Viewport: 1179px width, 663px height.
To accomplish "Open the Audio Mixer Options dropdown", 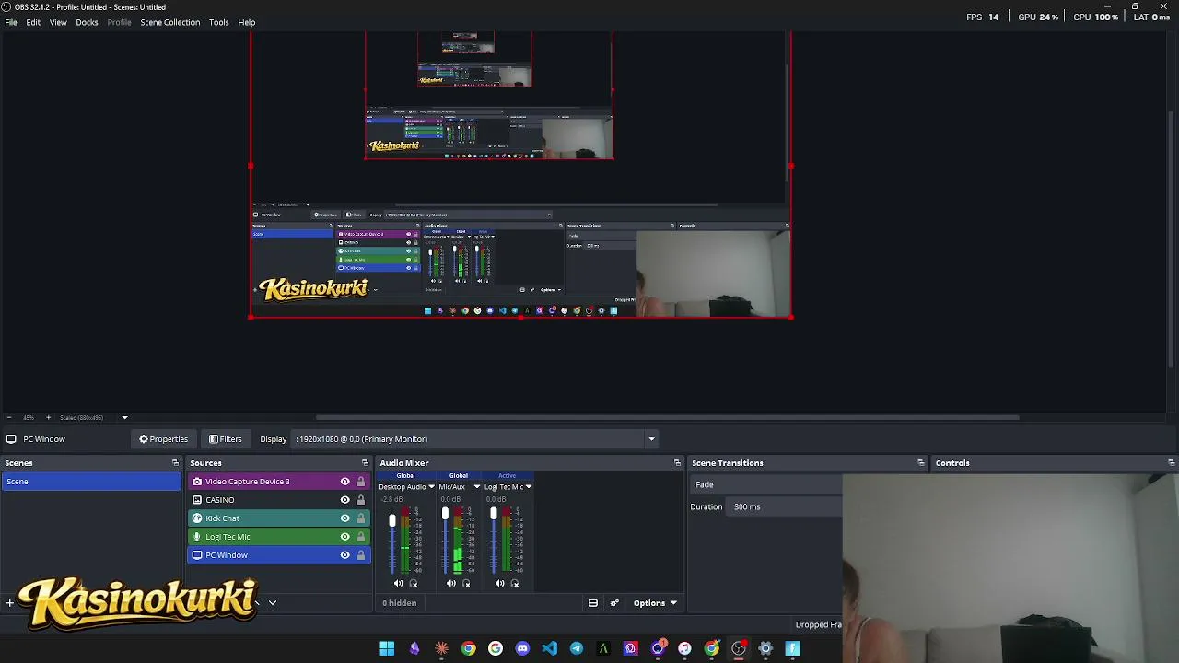I will [x=655, y=603].
